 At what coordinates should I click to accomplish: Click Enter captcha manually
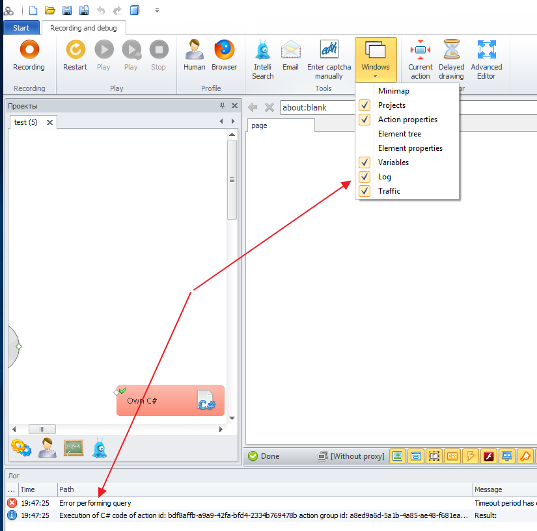click(329, 60)
